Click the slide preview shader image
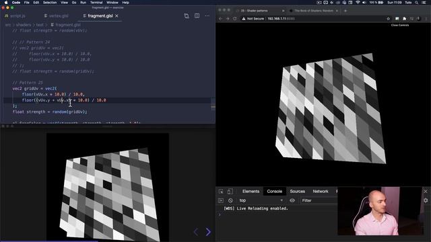 coord(108,187)
